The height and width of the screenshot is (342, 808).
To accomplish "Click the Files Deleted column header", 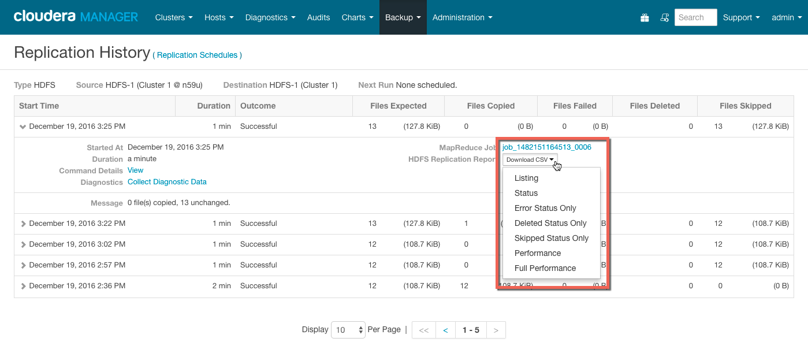I will (655, 106).
